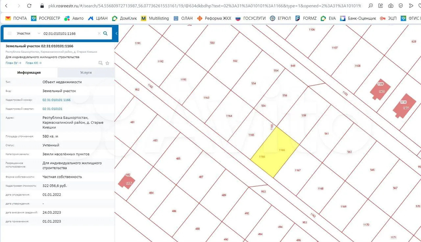The height and width of the screenshot is (242, 421).
Task: Click the browser snapshot camera icon
Action: pos(390,6)
